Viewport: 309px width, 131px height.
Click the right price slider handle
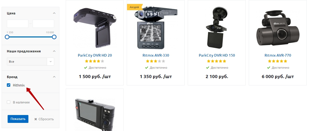[x=54, y=37]
